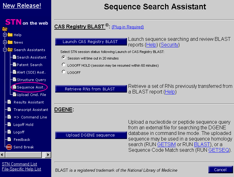Open Sequence Asst. tree item
The height and width of the screenshot is (177, 234).
[31, 87]
